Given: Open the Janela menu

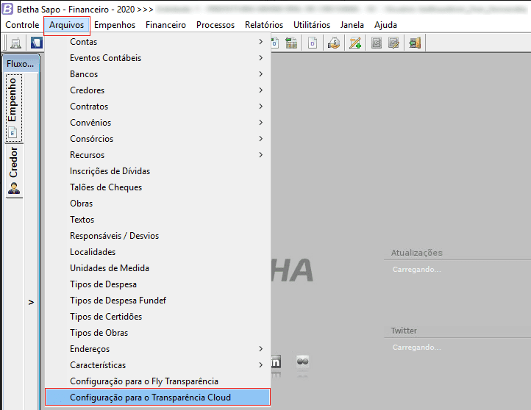Looking at the screenshot, I should click(352, 25).
